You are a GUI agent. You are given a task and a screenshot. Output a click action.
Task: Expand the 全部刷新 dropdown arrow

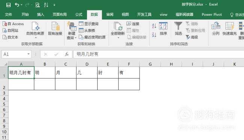click(118, 38)
